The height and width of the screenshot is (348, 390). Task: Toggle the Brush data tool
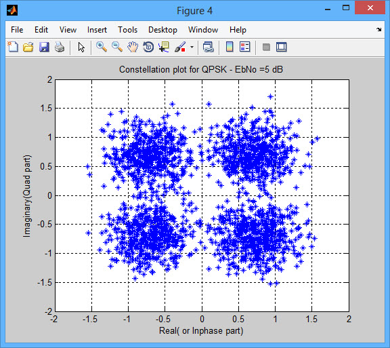(180, 47)
